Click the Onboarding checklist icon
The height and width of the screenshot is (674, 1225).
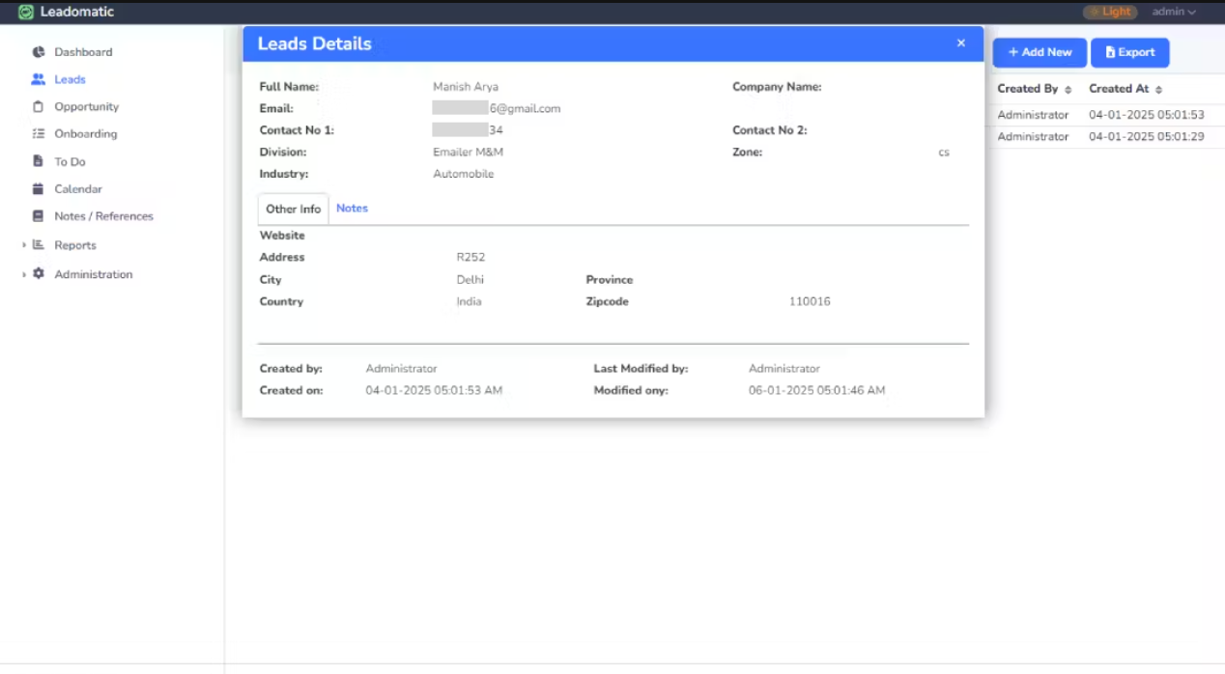point(39,133)
